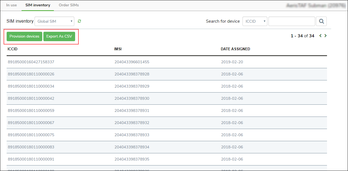Click IMSI 204043398378931
348x171 pixels.
coord(132,111)
